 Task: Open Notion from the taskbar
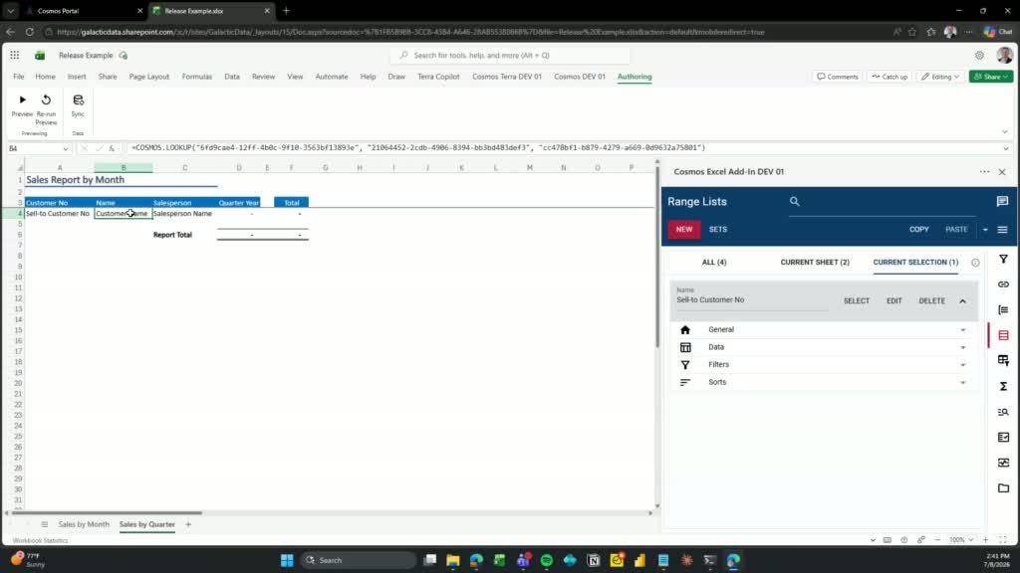pos(594,560)
